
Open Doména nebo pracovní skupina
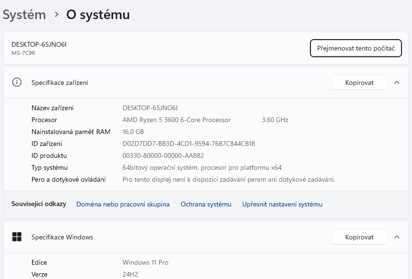point(123,204)
